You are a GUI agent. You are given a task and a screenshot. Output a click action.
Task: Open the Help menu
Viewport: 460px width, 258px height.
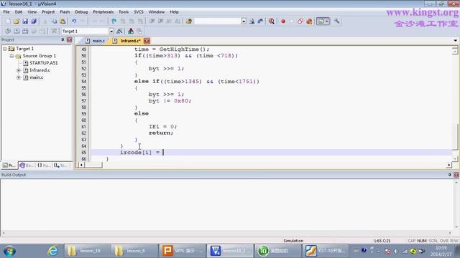click(174, 12)
